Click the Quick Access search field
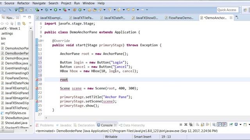The height and width of the screenshot is (140, 250). point(228,10)
